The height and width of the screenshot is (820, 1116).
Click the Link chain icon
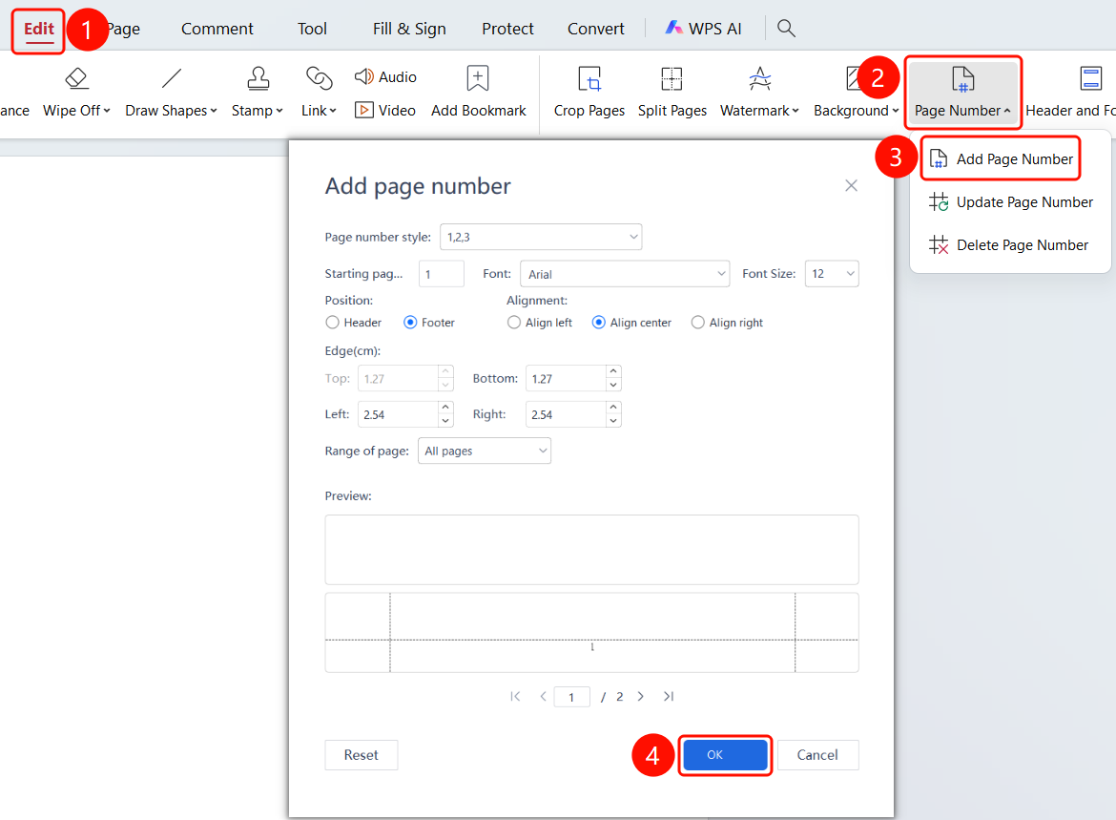coord(319,78)
